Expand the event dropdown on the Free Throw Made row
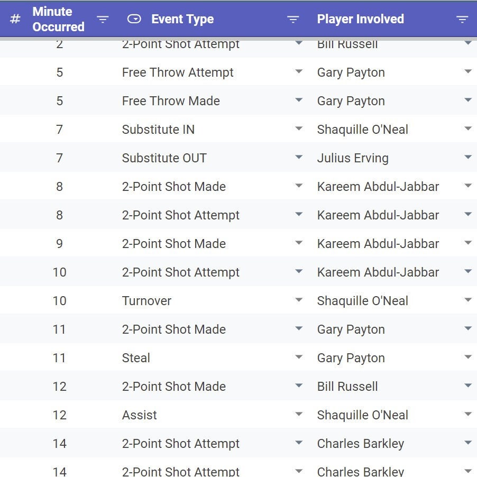Viewport: 477px width, 477px height. point(299,100)
